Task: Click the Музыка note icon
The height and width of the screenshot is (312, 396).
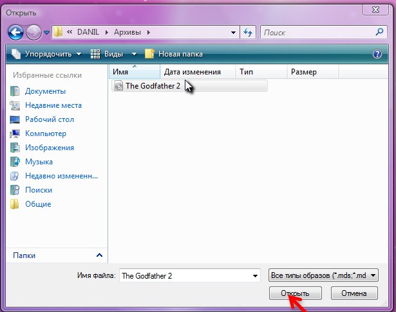Action: pyautogui.click(x=15, y=162)
